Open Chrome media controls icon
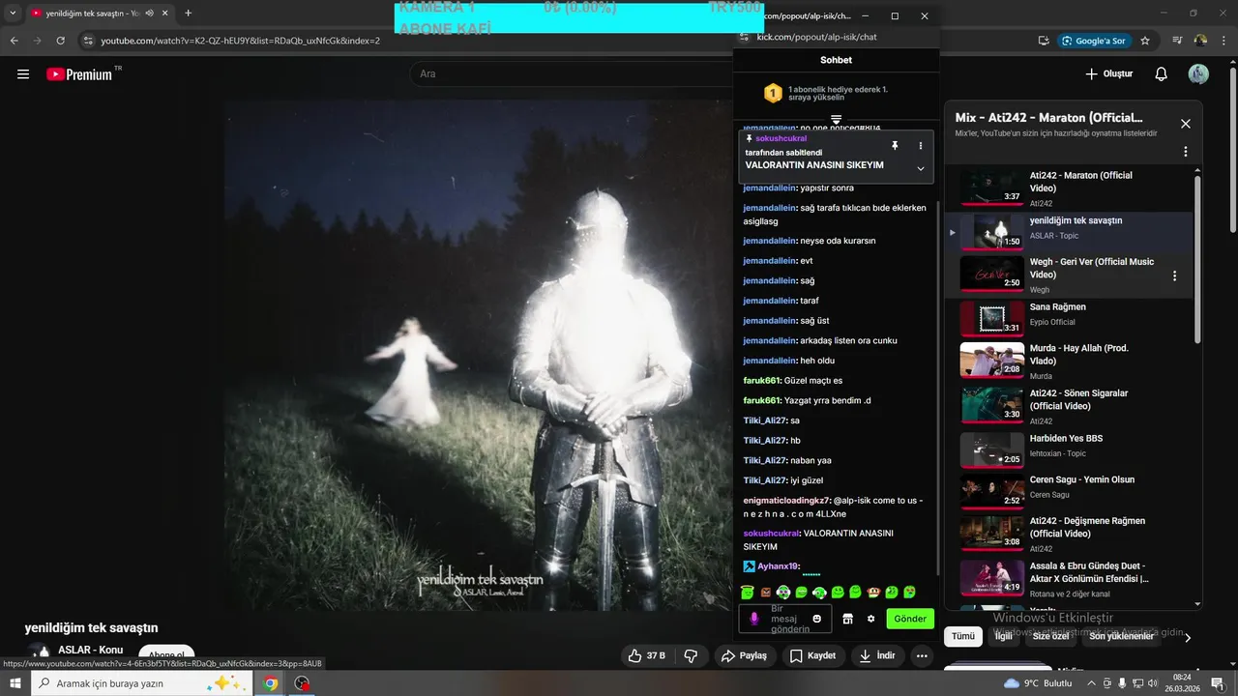1238x696 pixels. pos(1177,41)
